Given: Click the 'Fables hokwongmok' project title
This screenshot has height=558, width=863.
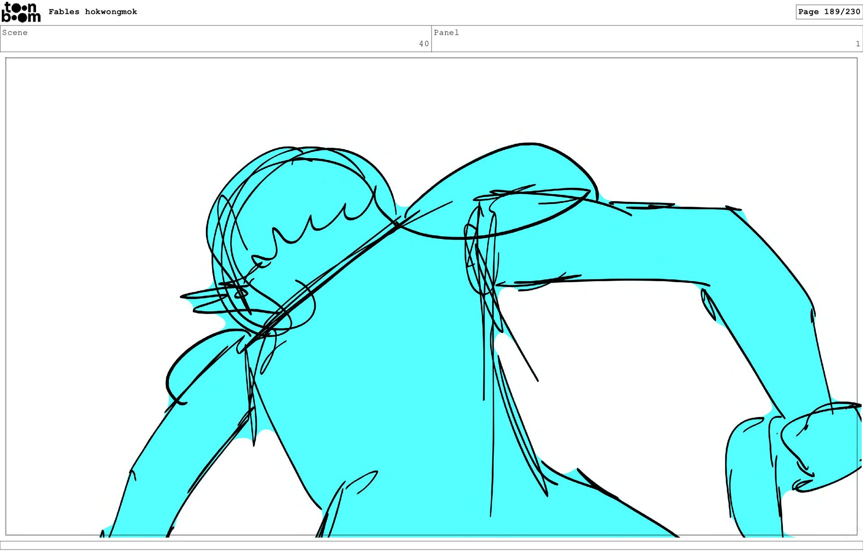Looking at the screenshot, I should pos(93,12).
